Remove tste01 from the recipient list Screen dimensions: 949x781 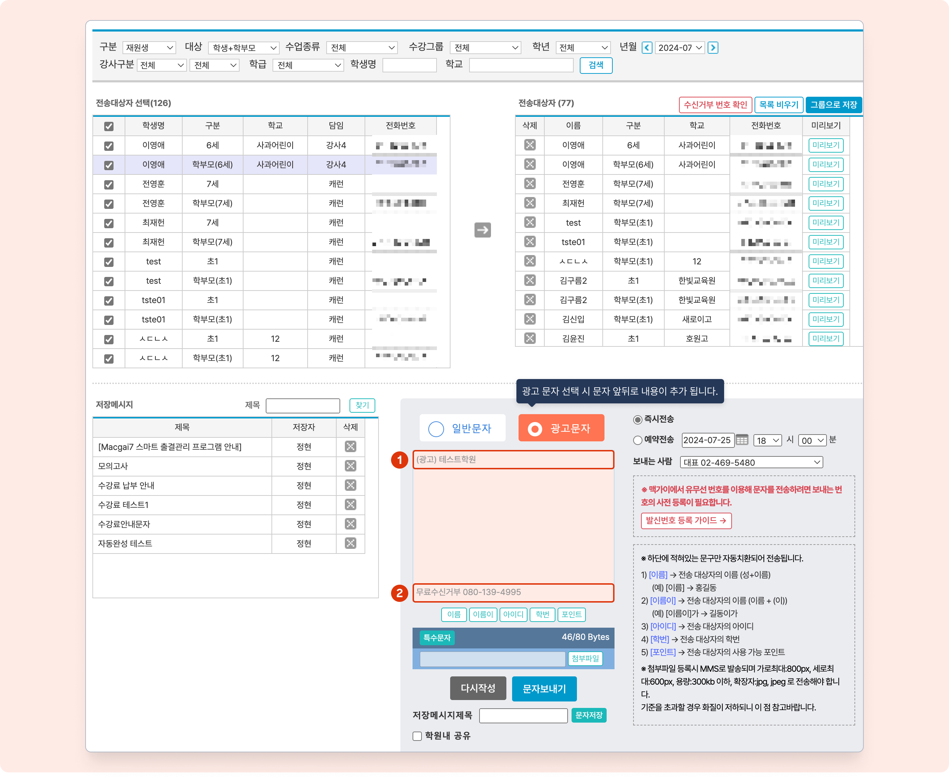click(x=530, y=241)
